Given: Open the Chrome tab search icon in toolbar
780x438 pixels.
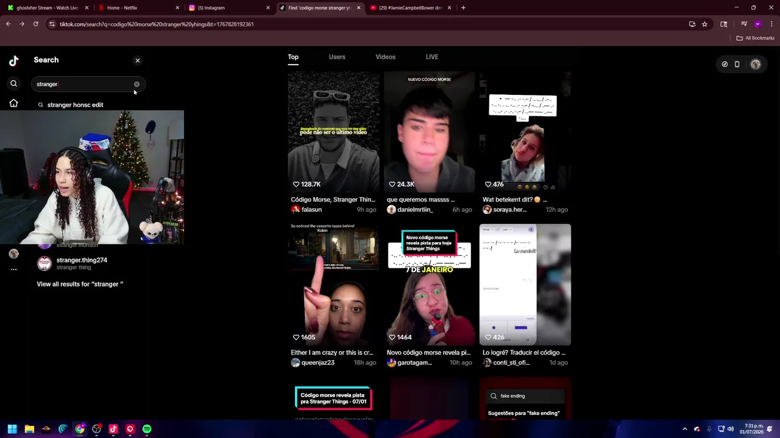Looking at the screenshot, I should point(724,24).
